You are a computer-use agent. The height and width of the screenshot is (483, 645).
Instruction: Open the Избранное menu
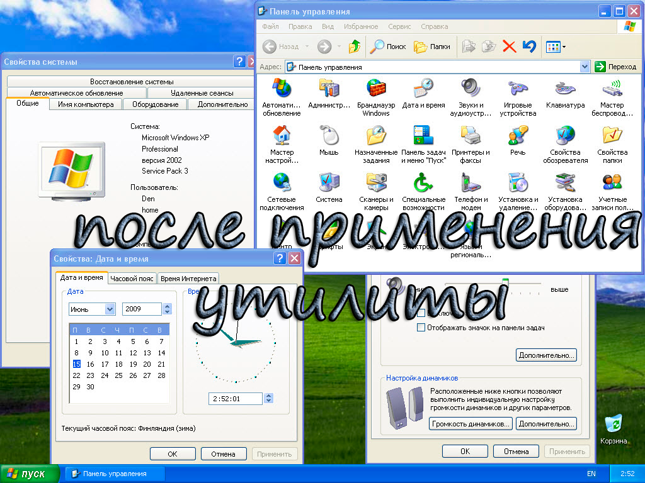tap(361, 26)
